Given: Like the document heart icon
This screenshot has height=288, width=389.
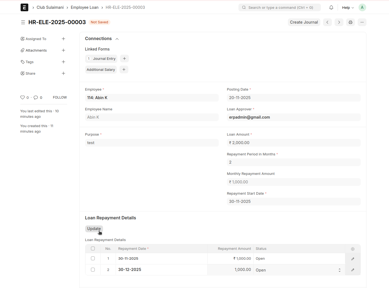Looking at the screenshot, I should (23, 97).
